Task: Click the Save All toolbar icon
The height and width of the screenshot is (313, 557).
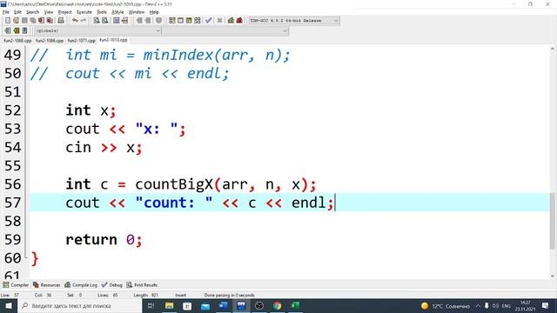Action: click(33, 21)
